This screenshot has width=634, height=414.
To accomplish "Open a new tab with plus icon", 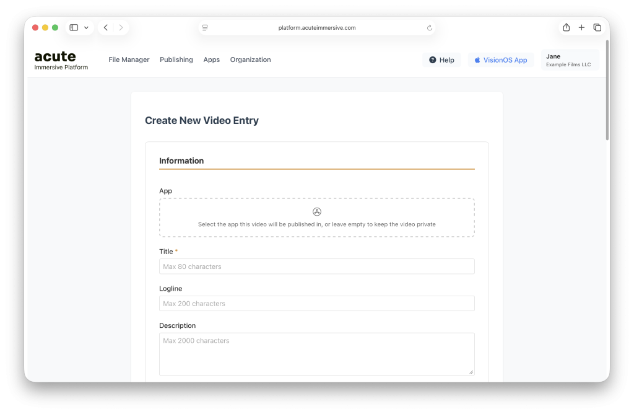I will (x=581, y=27).
